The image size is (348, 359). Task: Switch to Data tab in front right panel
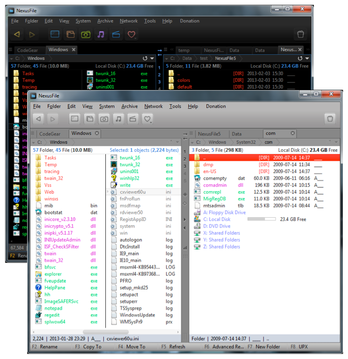[236, 134]
